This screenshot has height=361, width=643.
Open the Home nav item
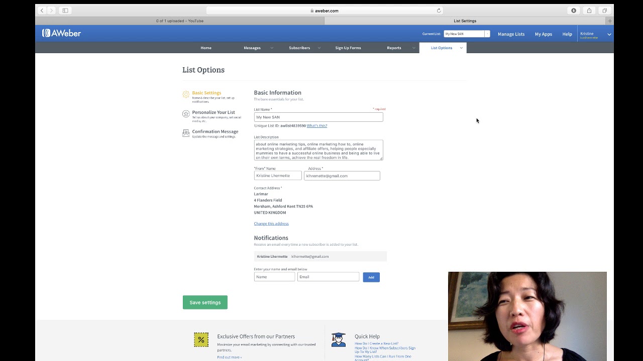click(x=206, y=48)
